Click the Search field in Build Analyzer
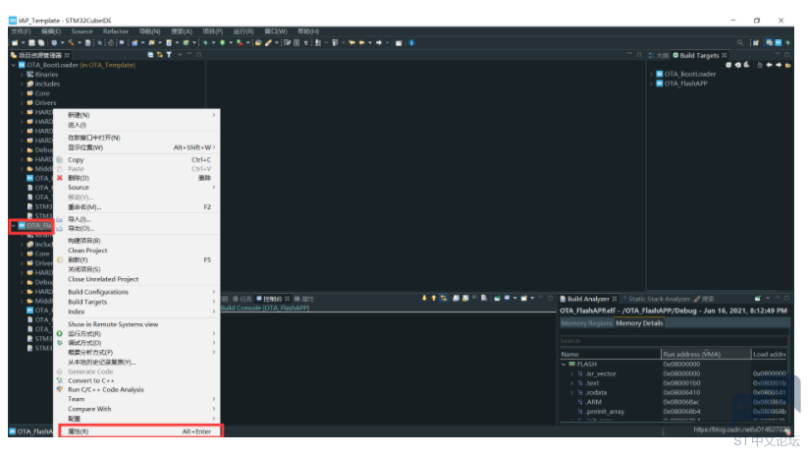This screenshot has width=809, height=456. pyautogui.click(x=674, y=341)
